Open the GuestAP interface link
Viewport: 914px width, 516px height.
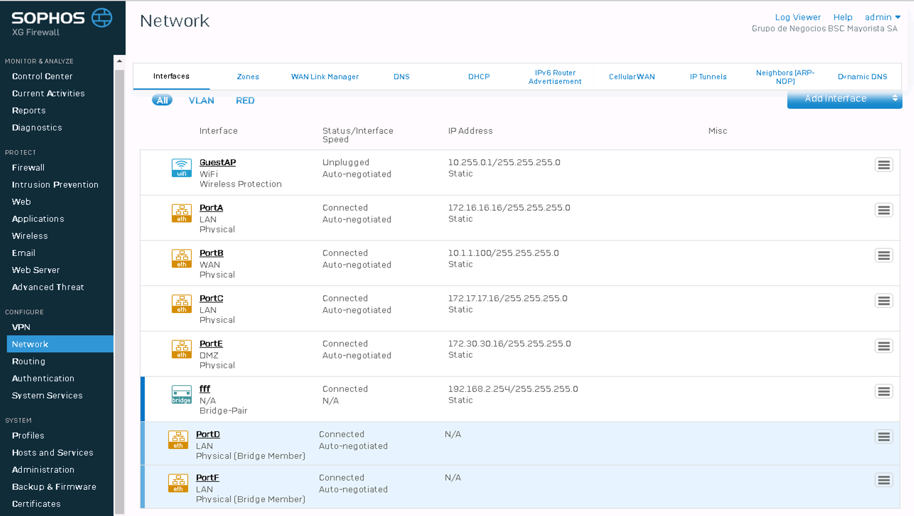(218, 162)
